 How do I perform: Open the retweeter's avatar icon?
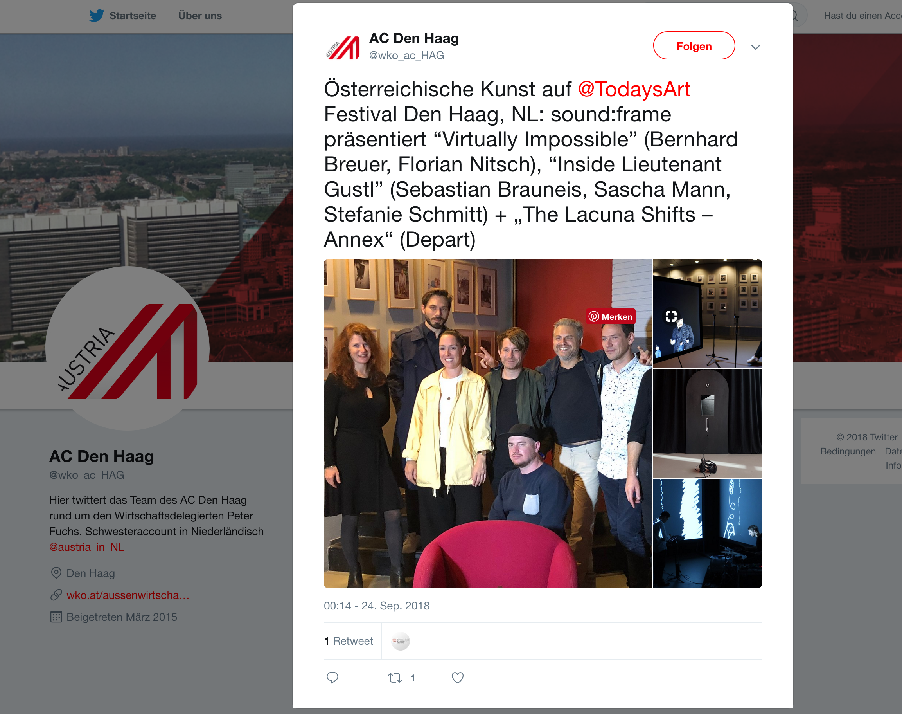[x=400, y=641]
